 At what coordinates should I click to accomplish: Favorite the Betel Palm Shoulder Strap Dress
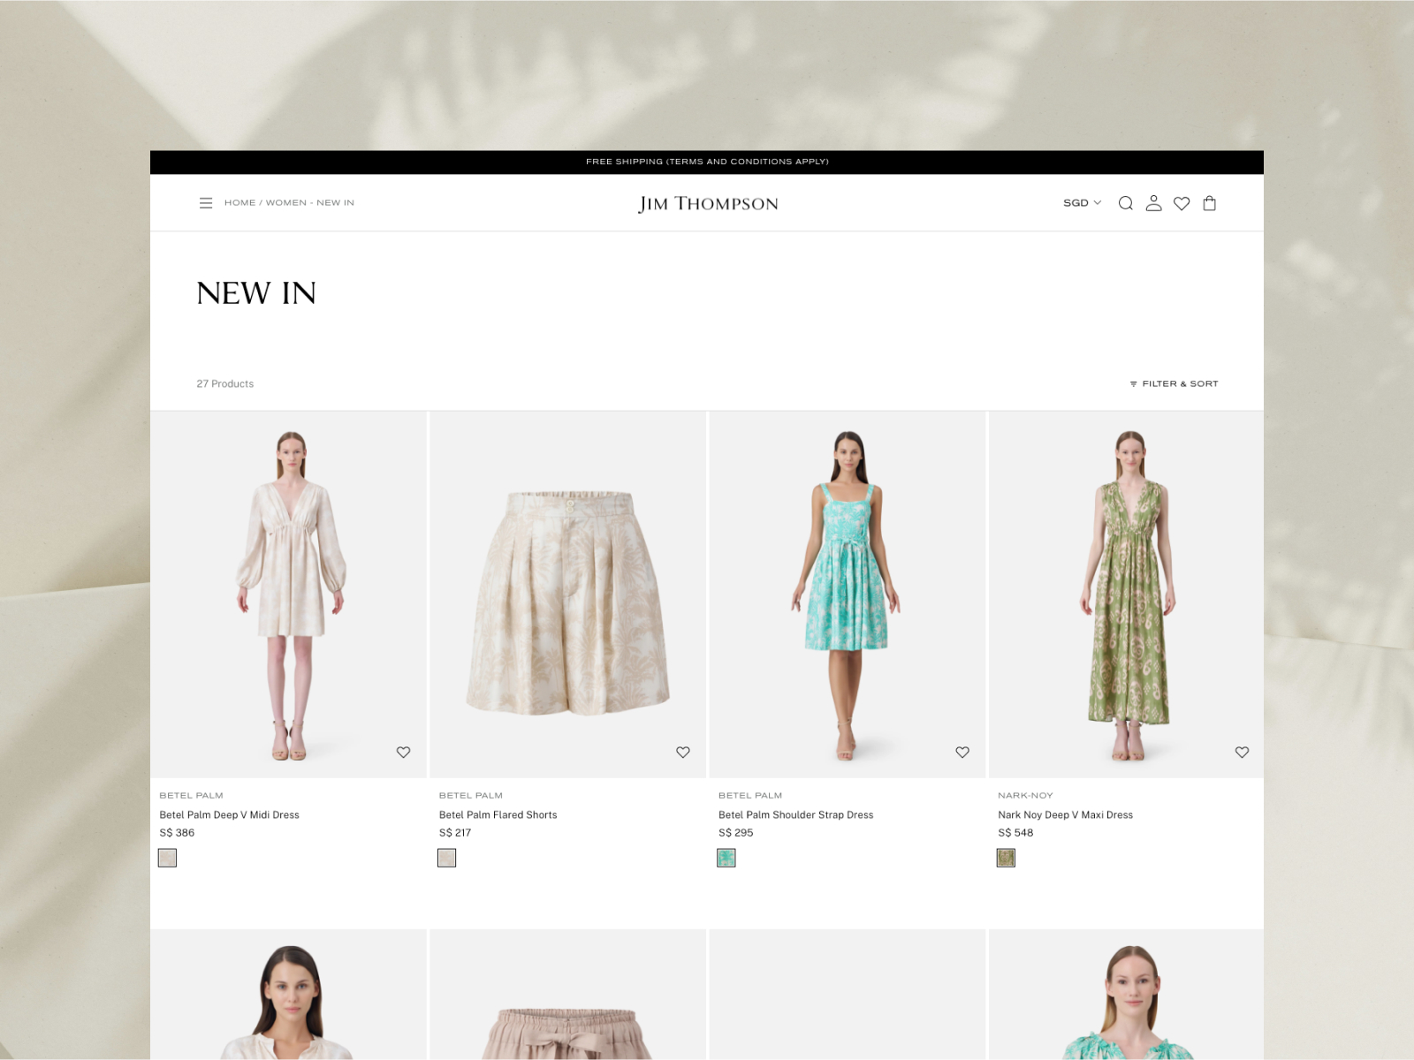(962, 753)
